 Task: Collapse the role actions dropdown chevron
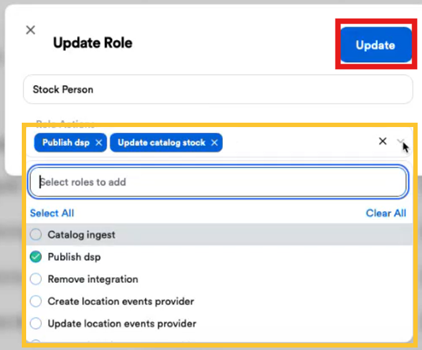click(401, 141)
